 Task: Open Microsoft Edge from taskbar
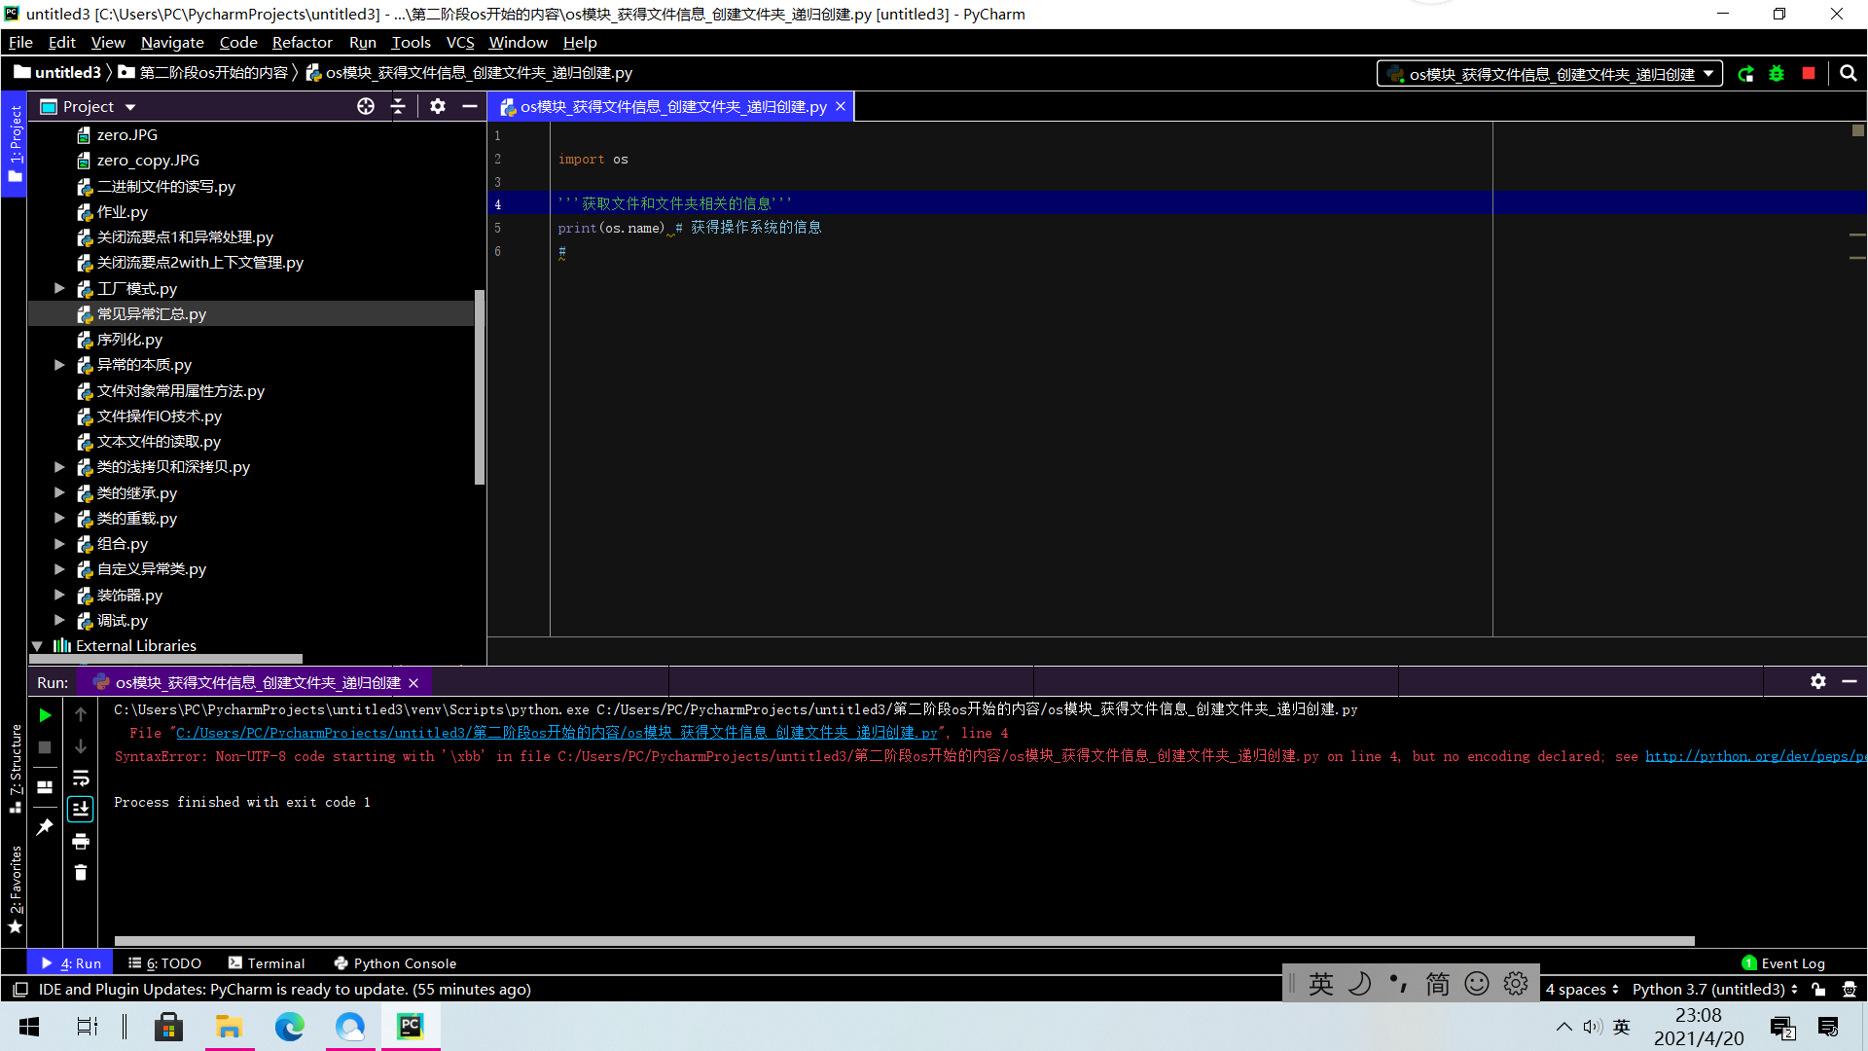click(x=289, y=1026)
